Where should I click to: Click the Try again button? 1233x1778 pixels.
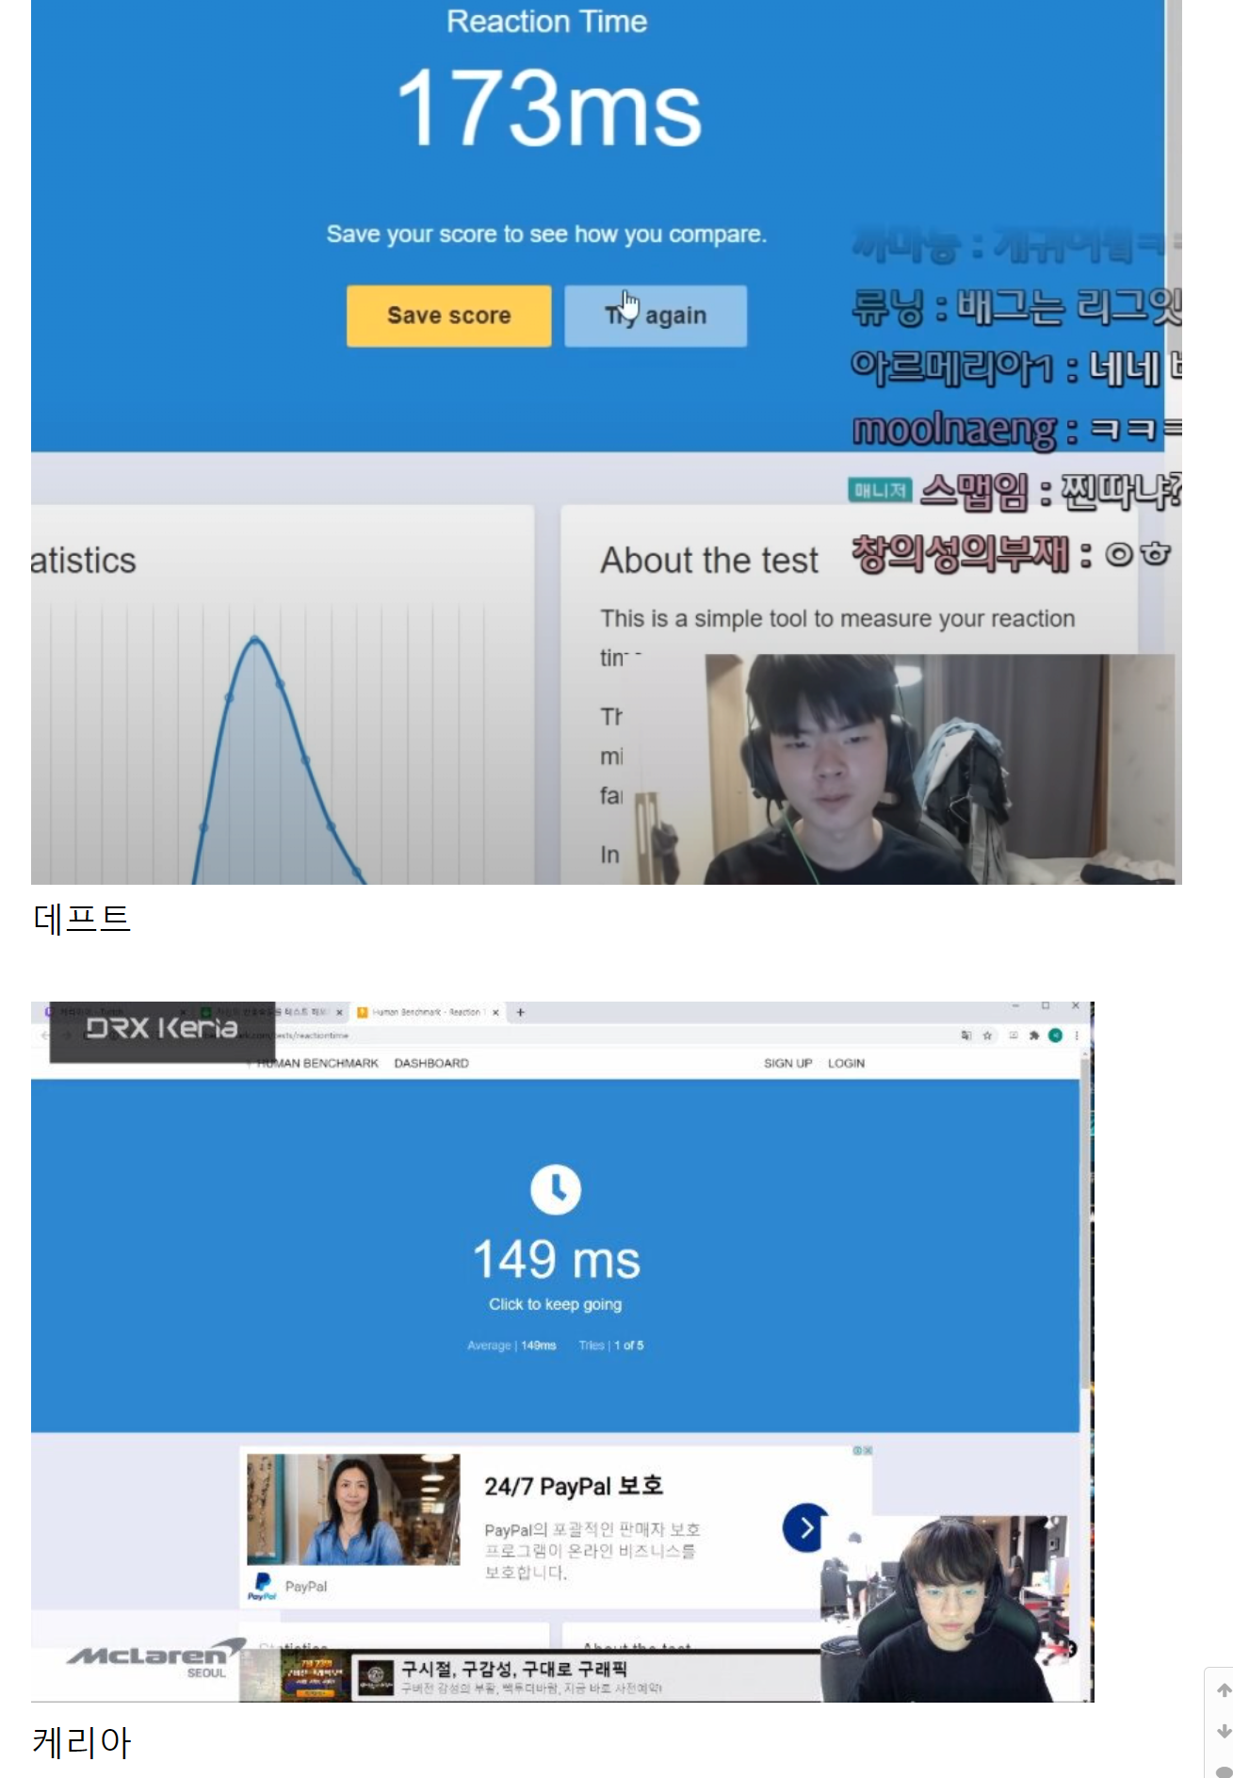point(656,316)
